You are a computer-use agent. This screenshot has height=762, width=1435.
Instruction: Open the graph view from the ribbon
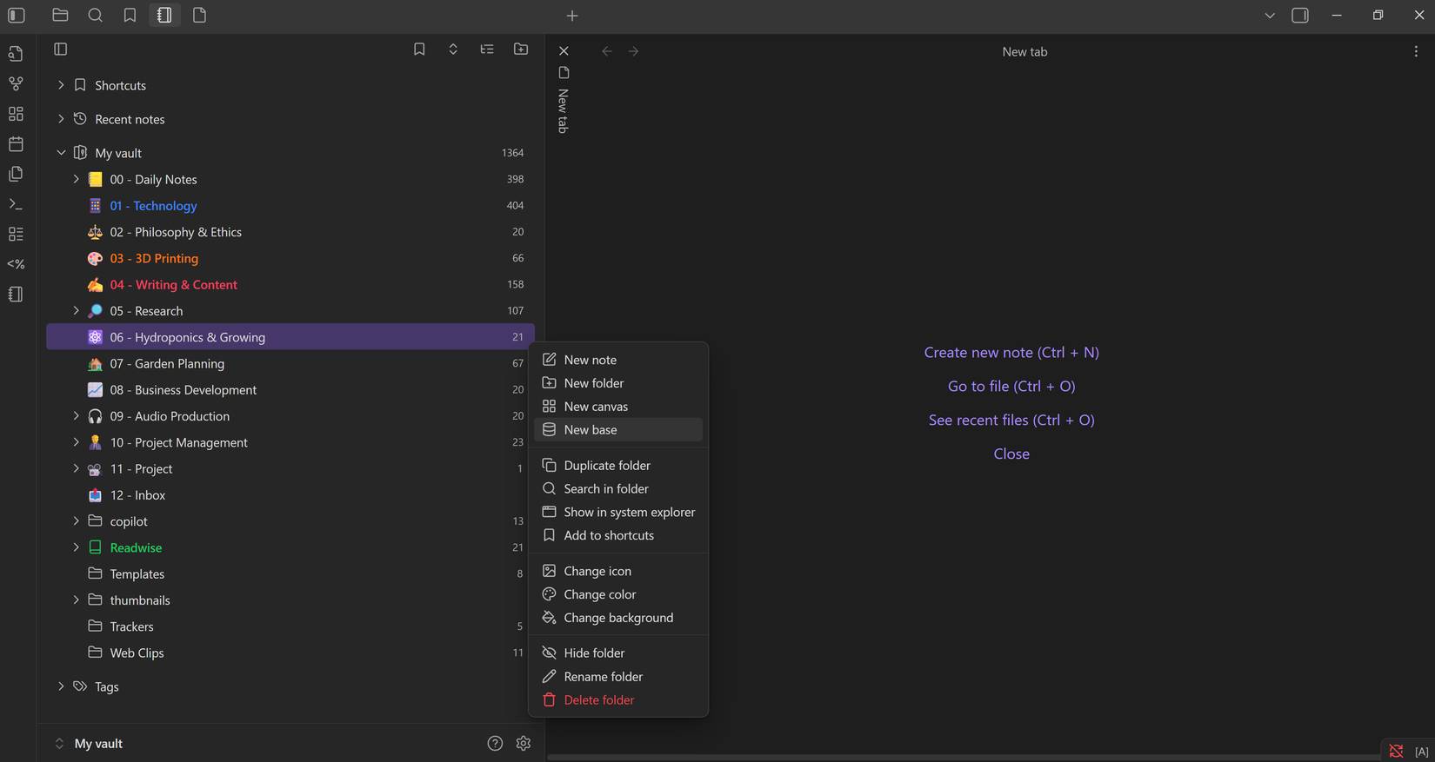coord(16,84)
